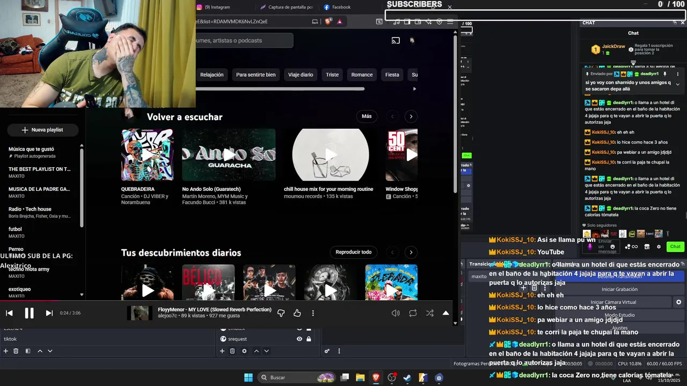Open Brave's hamburger main menu

tap(450, 21)
